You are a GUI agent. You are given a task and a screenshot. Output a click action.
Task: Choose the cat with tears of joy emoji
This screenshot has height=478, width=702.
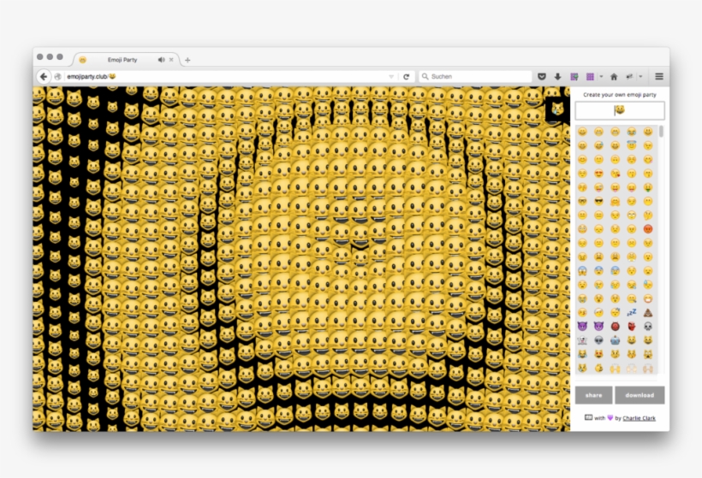coord(582,354)
